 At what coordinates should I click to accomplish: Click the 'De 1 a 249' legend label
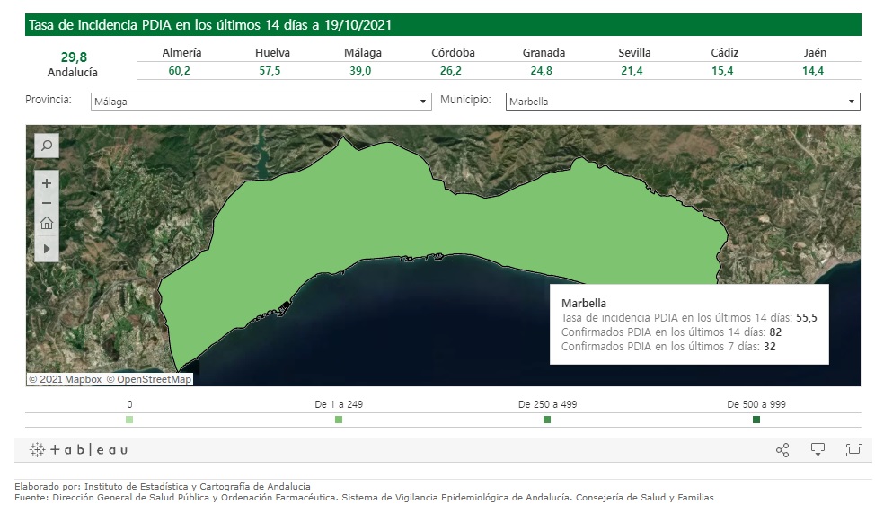(x=339, y=404)
